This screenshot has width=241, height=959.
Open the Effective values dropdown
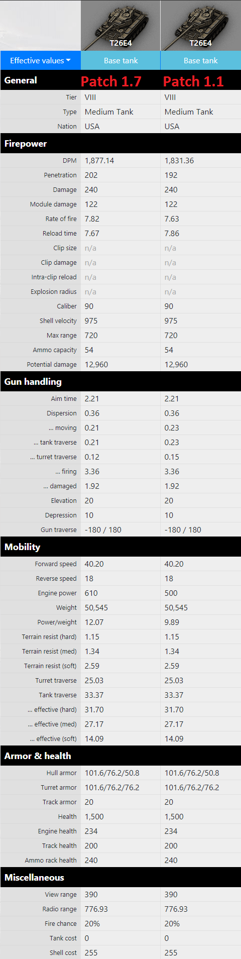[40, 60]
